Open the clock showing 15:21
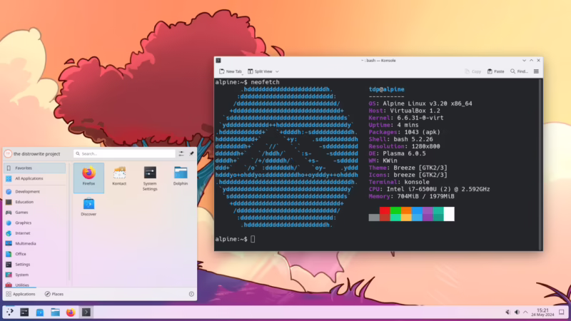Viewport: 571px width, 321px height. 542,312
